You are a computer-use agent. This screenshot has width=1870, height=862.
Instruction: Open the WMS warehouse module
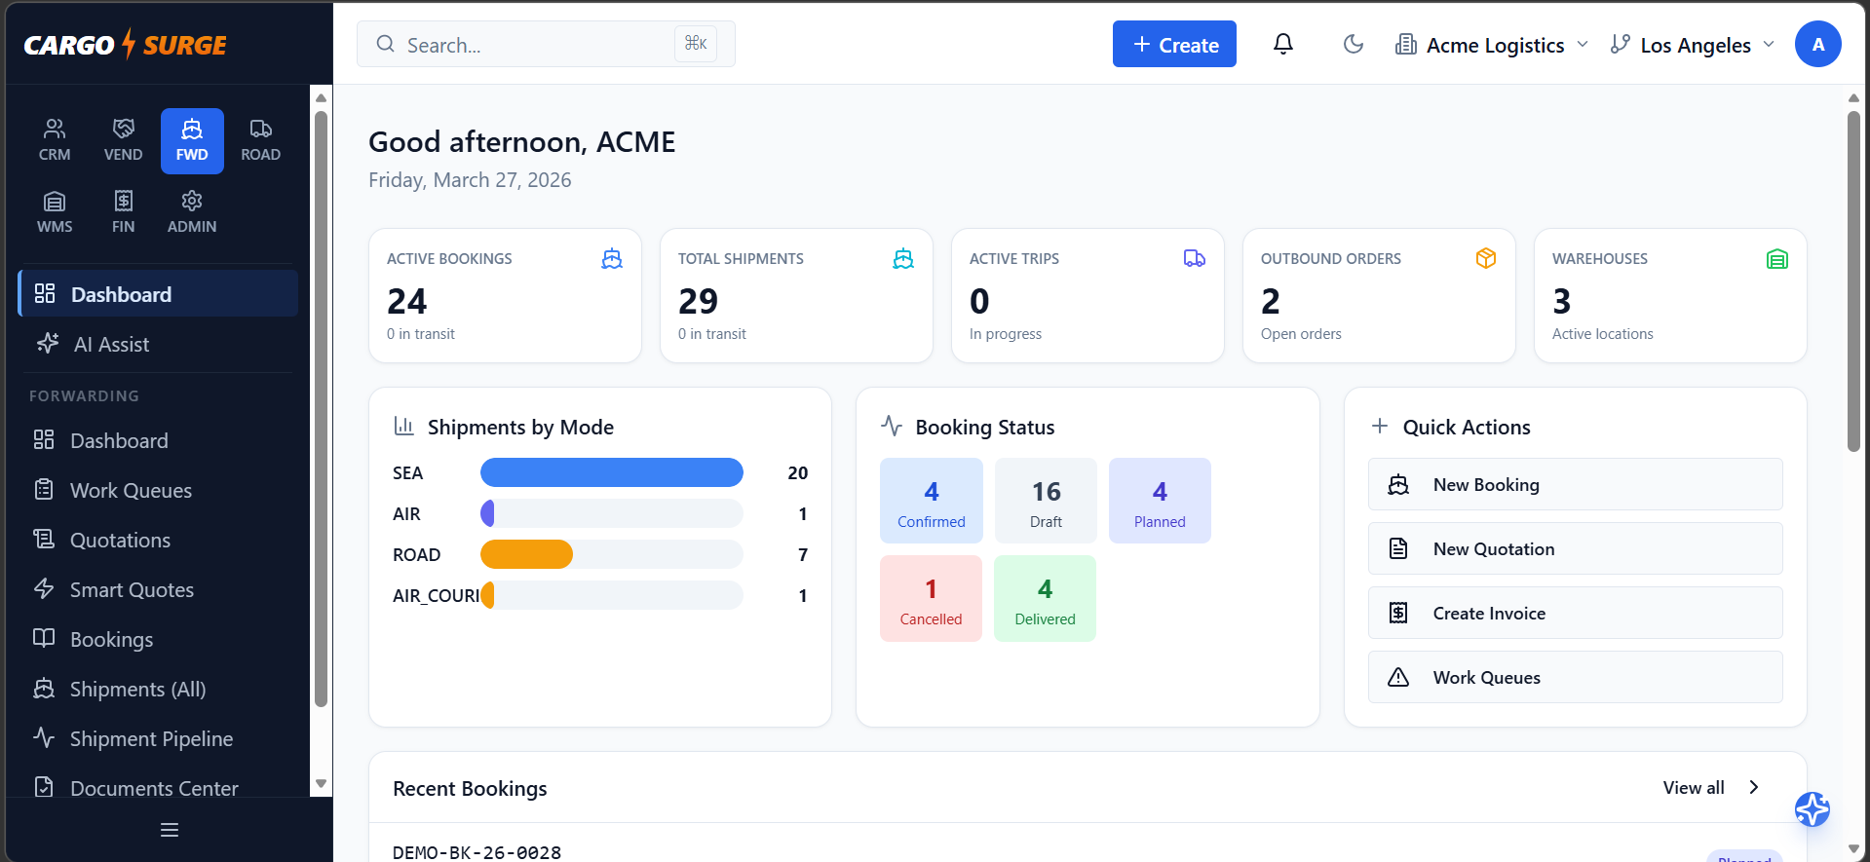click(55, 212)
